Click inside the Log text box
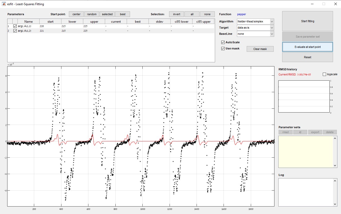 (x=306, y=192)
